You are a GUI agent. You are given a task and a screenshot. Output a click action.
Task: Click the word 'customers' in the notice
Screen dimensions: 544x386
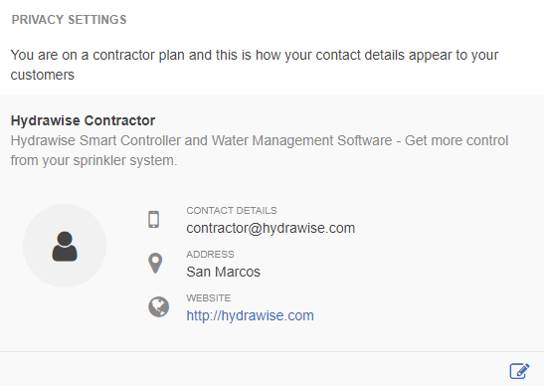pos(43,75)
